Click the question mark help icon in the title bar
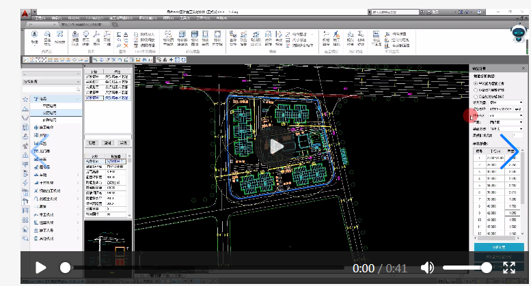This screenshot has height=286, width=531. pos(479,12)
